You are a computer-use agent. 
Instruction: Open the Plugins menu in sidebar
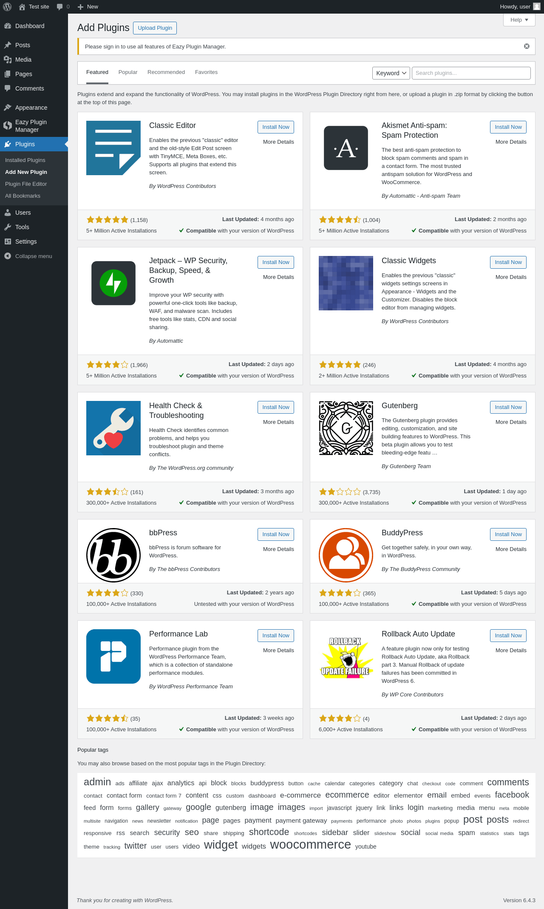tap(34, 144)
